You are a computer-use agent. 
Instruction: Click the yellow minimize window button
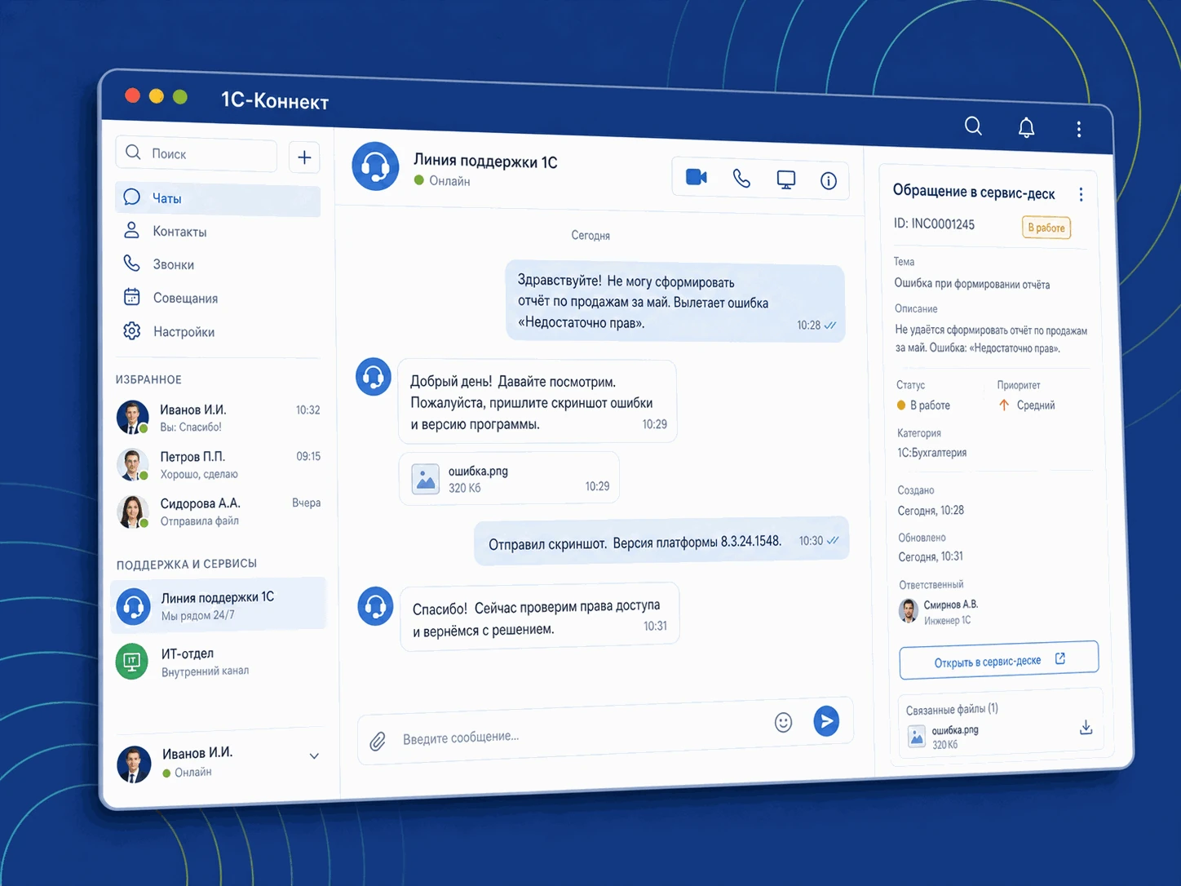coord(157,96)
